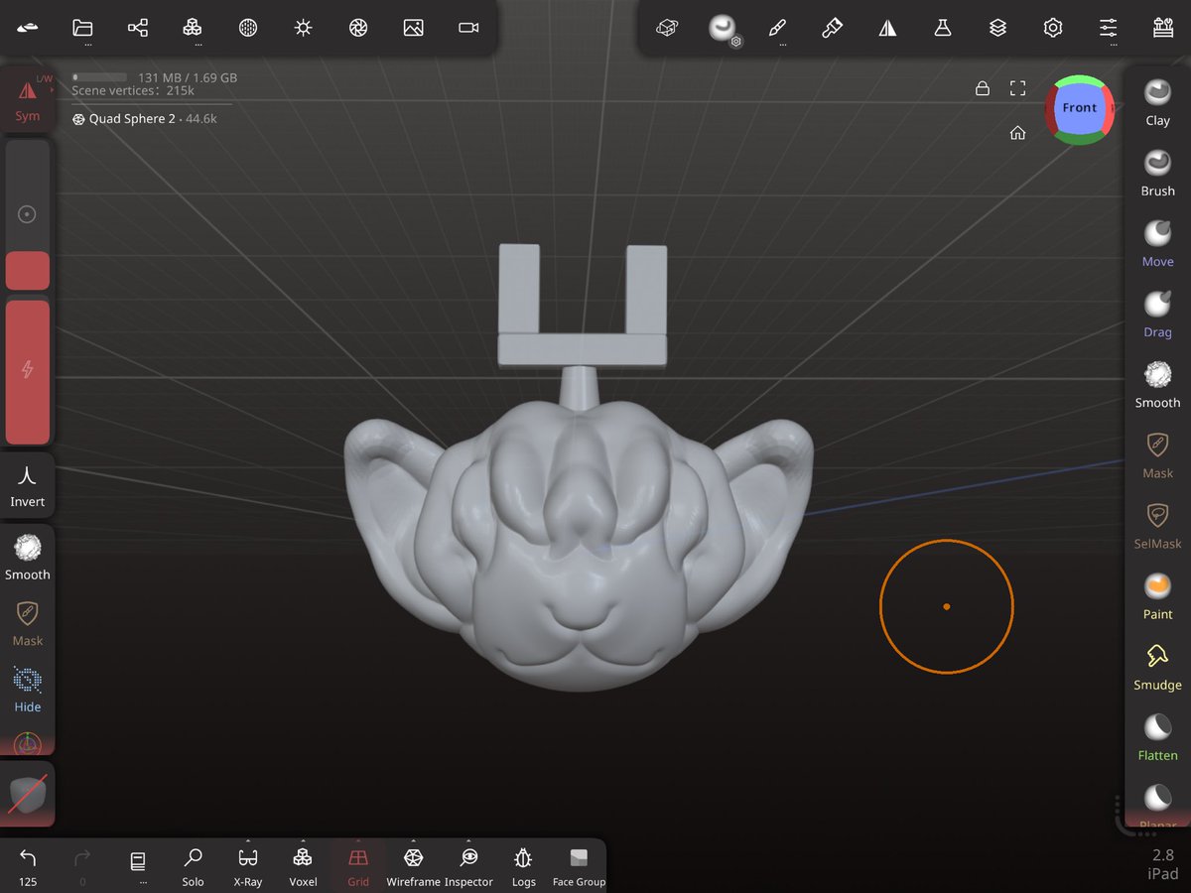
Task: Adjust the brush radius slider
Action: (28, 214)
